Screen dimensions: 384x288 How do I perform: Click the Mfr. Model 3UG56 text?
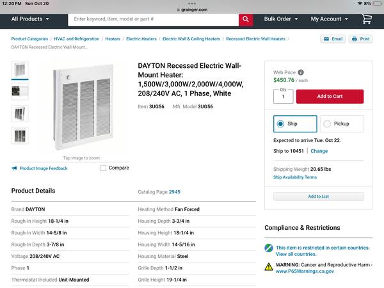pos(193,106)
